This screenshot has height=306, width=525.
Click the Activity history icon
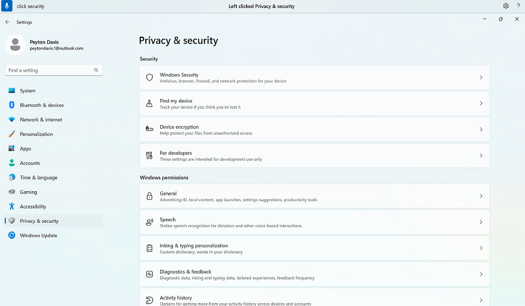point(150,299)
